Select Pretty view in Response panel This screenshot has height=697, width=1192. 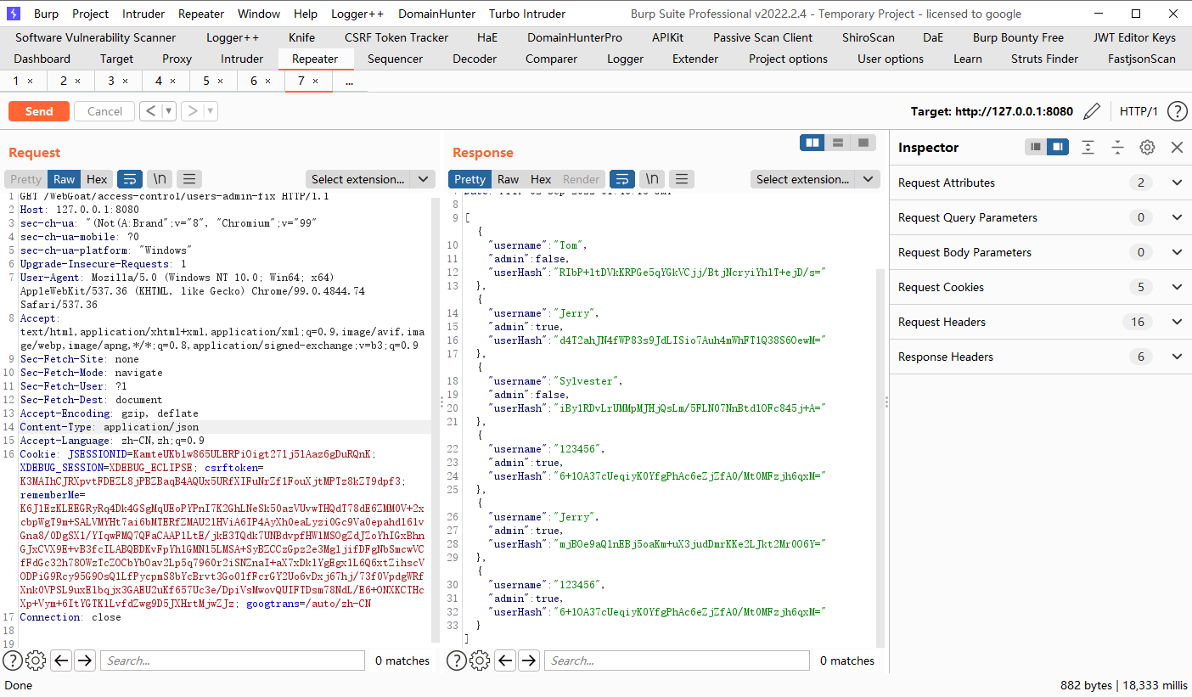click(x=469, y=179)
